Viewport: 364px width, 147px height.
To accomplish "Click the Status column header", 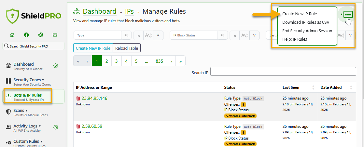I will click(251, 87).
